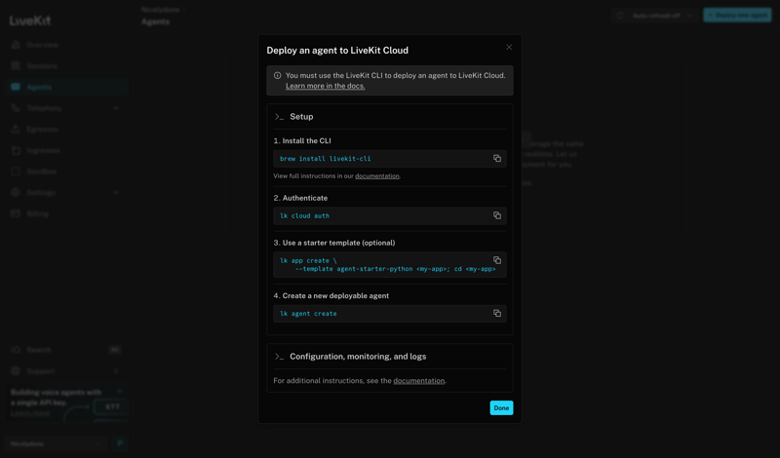This screenshot has height=458, width=780.
Task: Open Billing in the background sidebar
Action: click(37, 213)
